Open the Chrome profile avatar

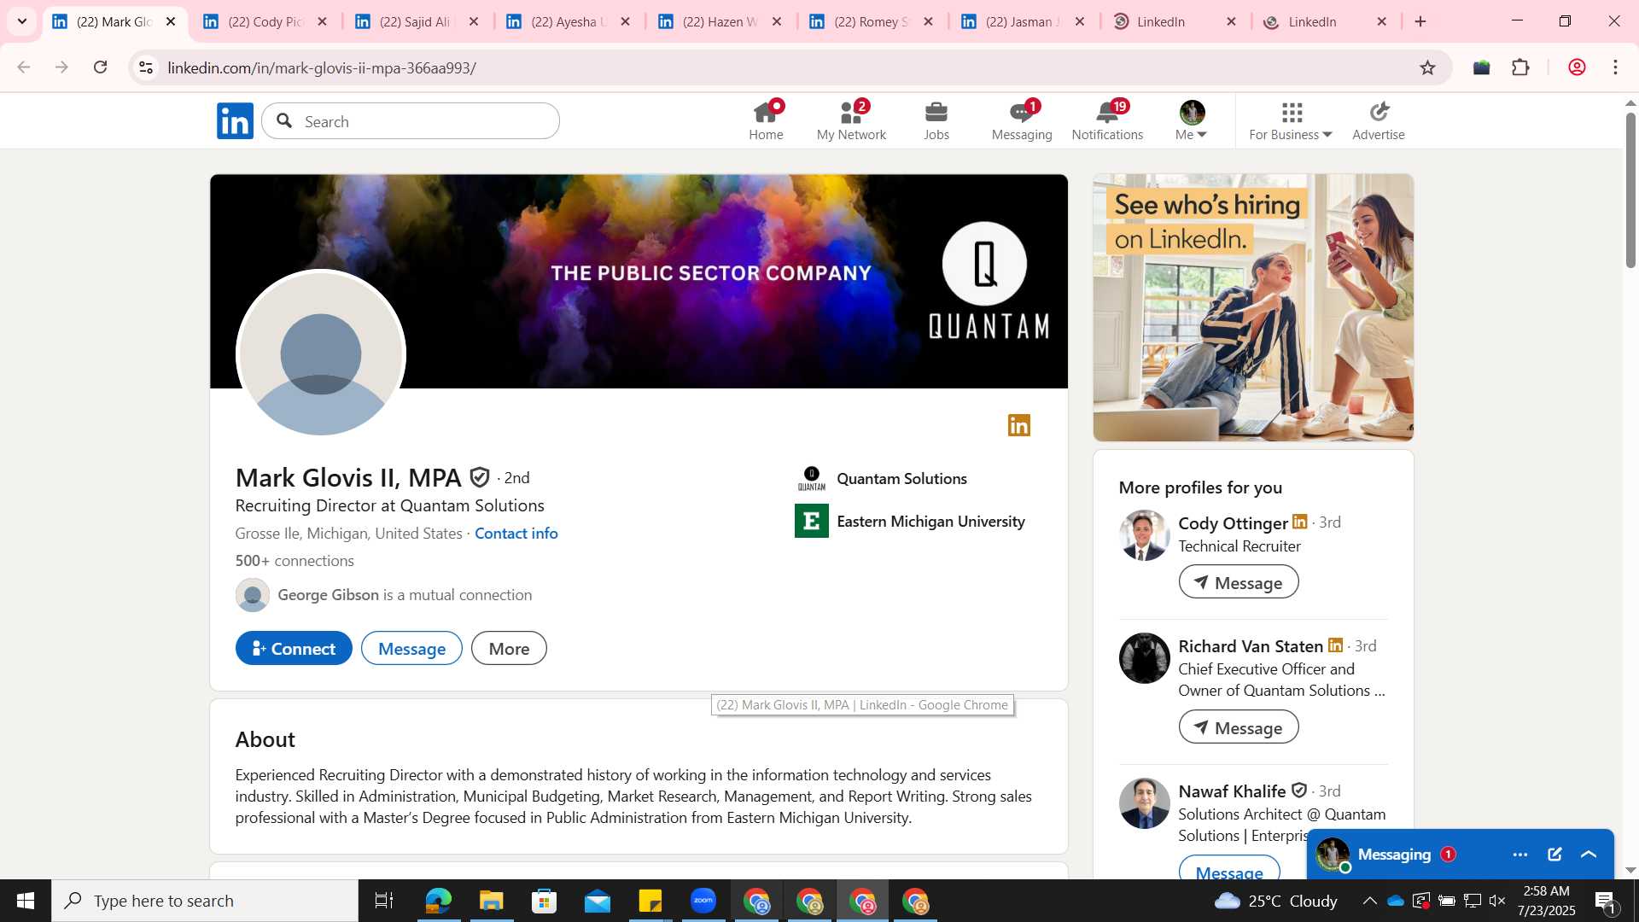[x=1577, y=67]
